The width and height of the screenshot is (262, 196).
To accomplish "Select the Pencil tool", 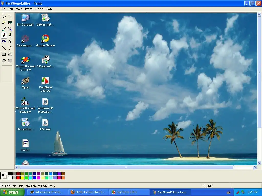I will tap(4, 35).
